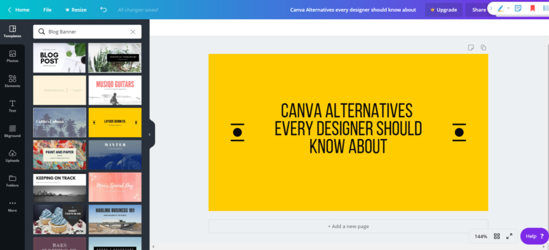
Task: Duplicate the page using the copy icon
Action: coord(483,47)
